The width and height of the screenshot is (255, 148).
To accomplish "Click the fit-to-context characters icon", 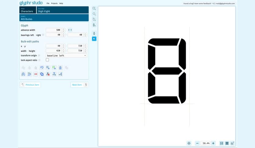I will click(x=221, y=143).
